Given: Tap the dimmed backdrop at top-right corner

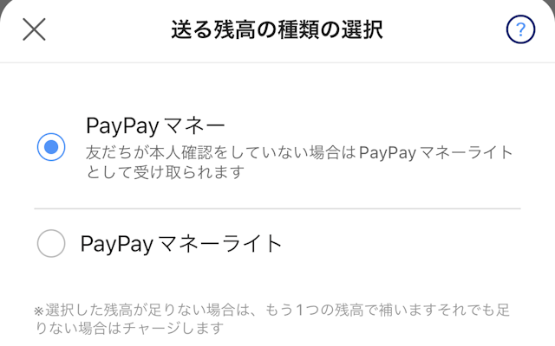Looking at the screenshot, I should [x=552, y=3].
